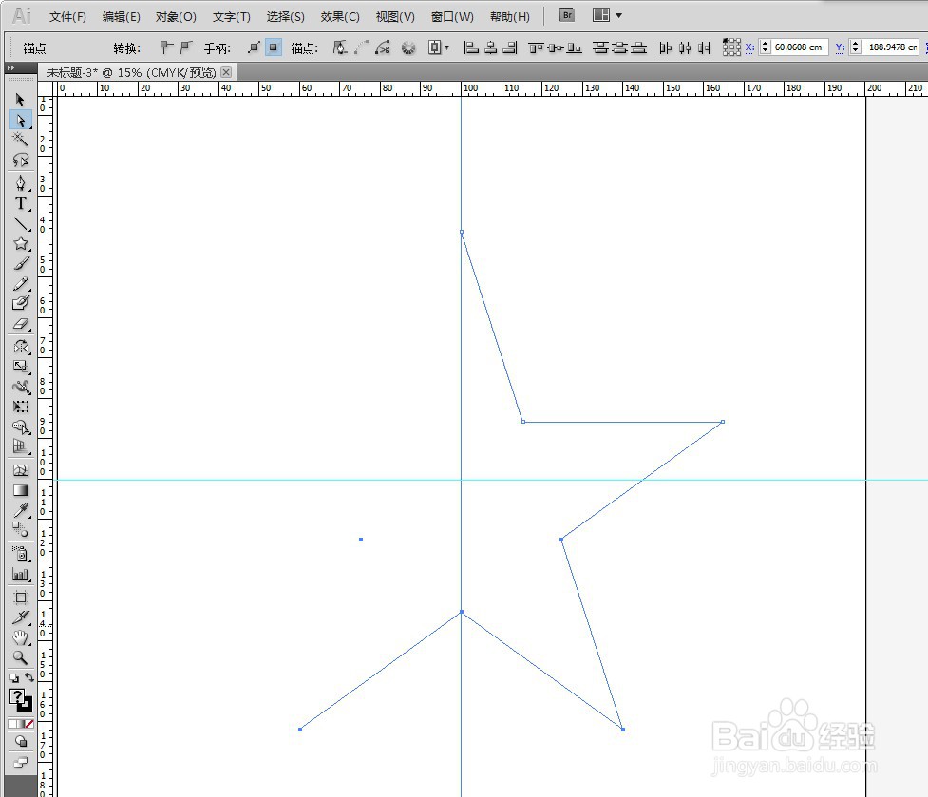Open the 视图(V) menu
Screen dimensions: 928x797
click(x=395, y=16)
